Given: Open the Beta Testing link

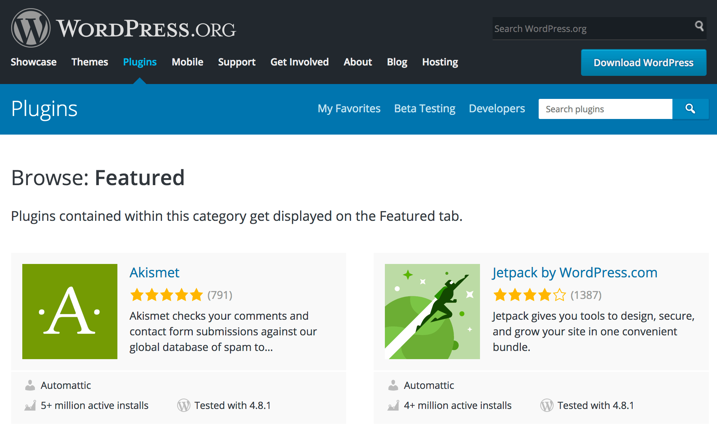Looking at the screenshot, I should 425,109.
